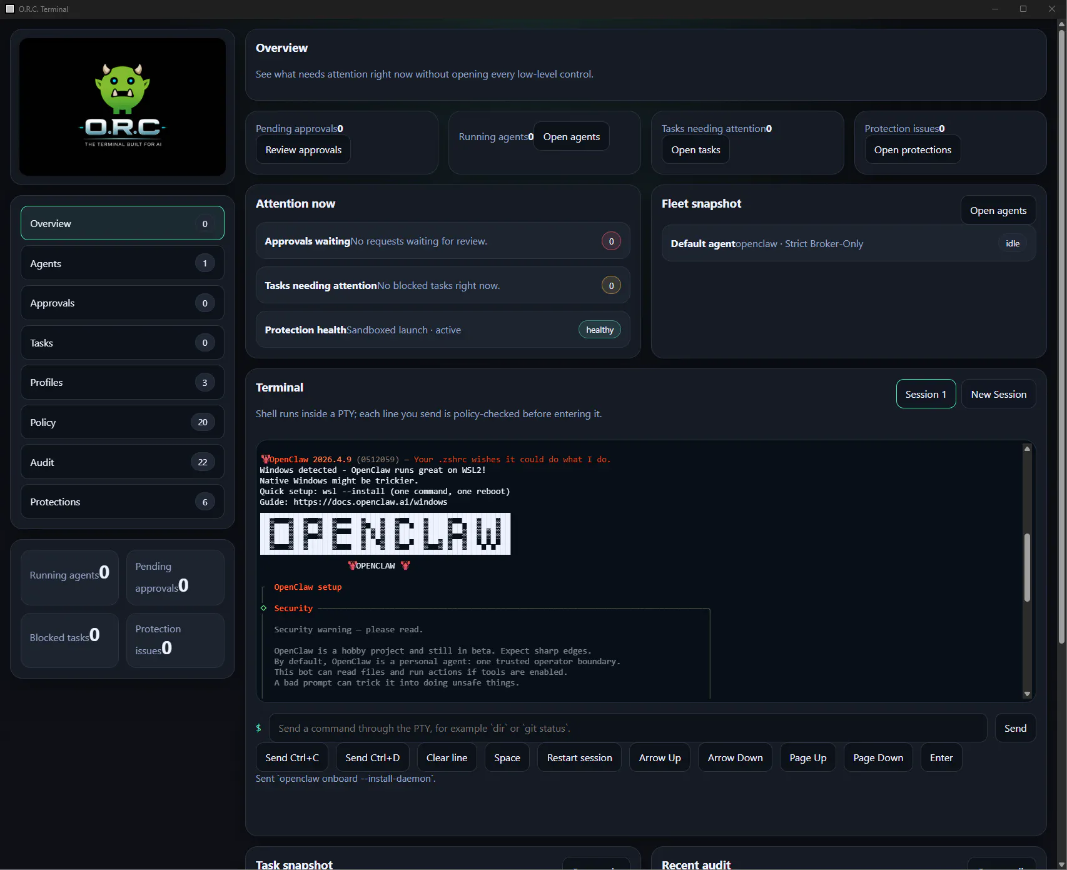Click the Clear line button

[x=447, y=757]
